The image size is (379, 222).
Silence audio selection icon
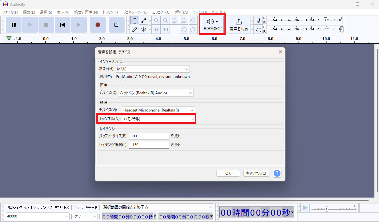pos(166,30)
